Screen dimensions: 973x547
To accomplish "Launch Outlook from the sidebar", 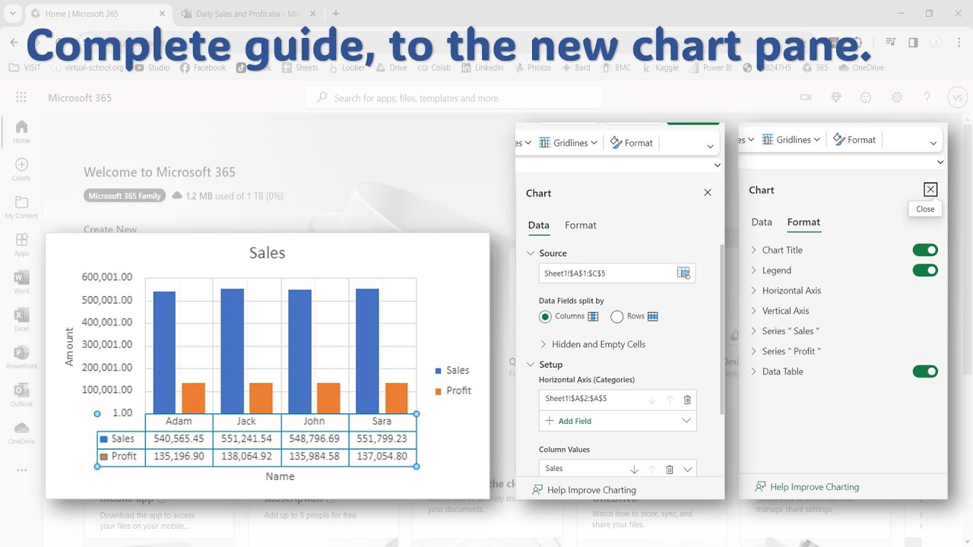I will tap(21, 395).
